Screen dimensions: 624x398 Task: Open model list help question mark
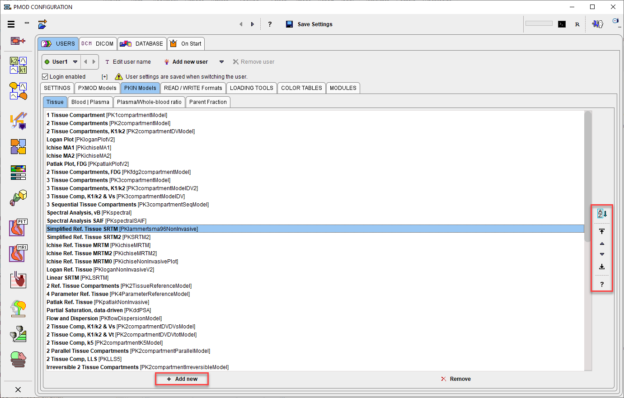pos(602,284)
